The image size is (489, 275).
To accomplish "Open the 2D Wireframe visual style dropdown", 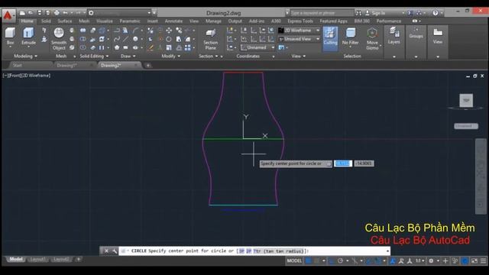I will click(x=299, y=31).
